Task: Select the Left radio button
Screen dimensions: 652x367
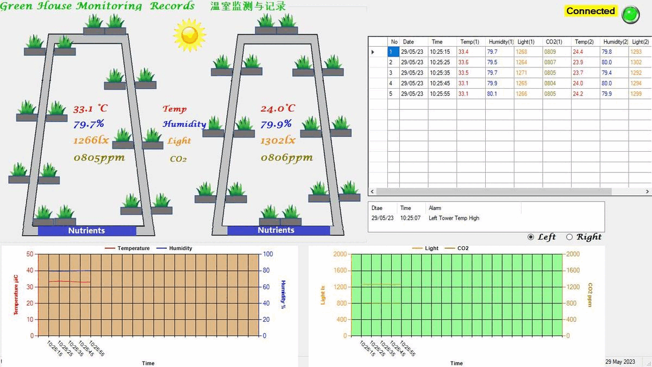Action: click(531, 237)
